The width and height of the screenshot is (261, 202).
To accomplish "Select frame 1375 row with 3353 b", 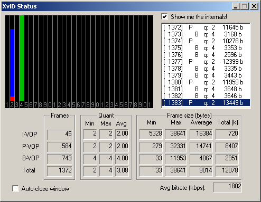I will (x=206, y=48).
